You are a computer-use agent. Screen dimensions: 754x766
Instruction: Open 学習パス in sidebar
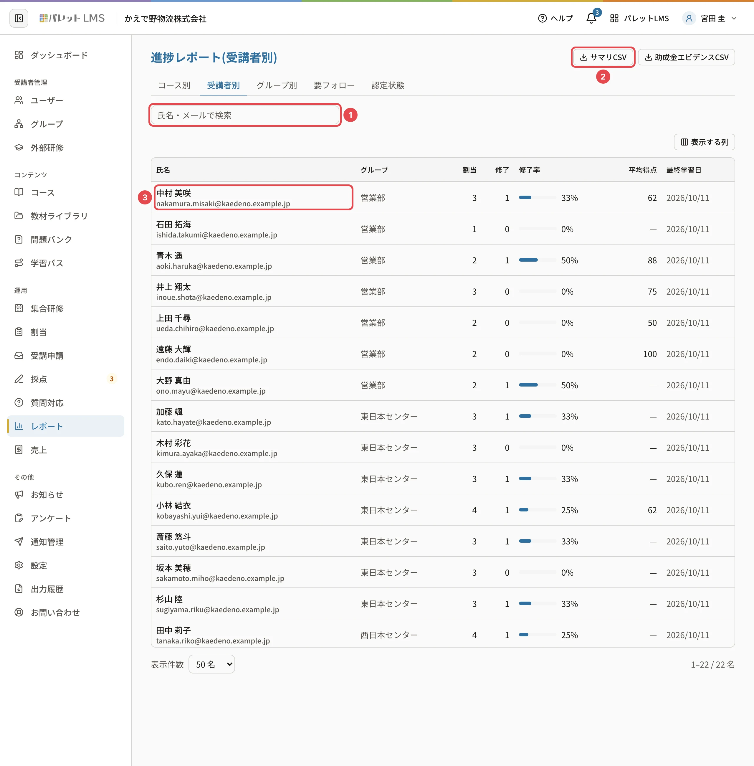[x=66, y=263]
